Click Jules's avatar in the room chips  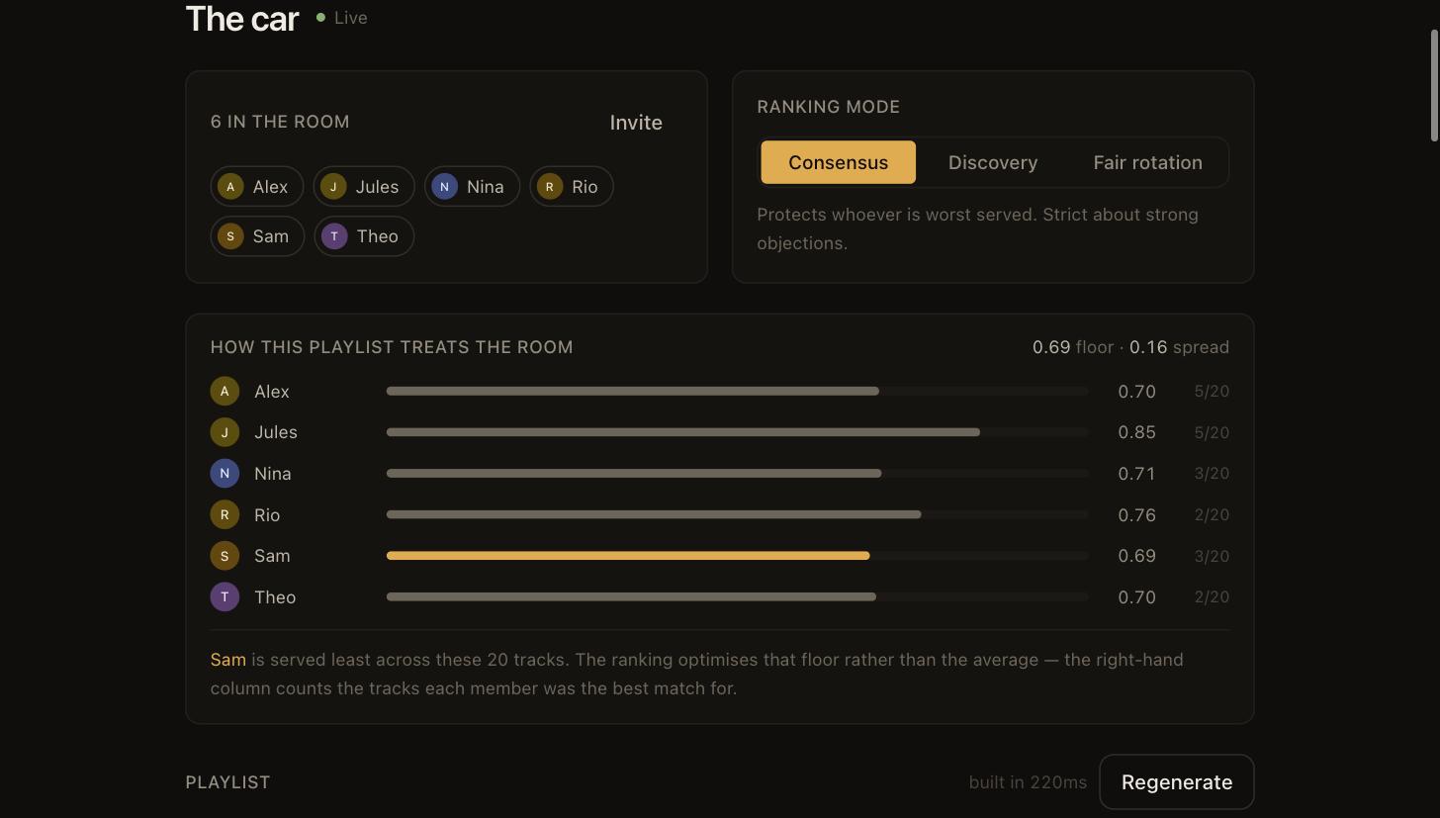click(333, 186)
